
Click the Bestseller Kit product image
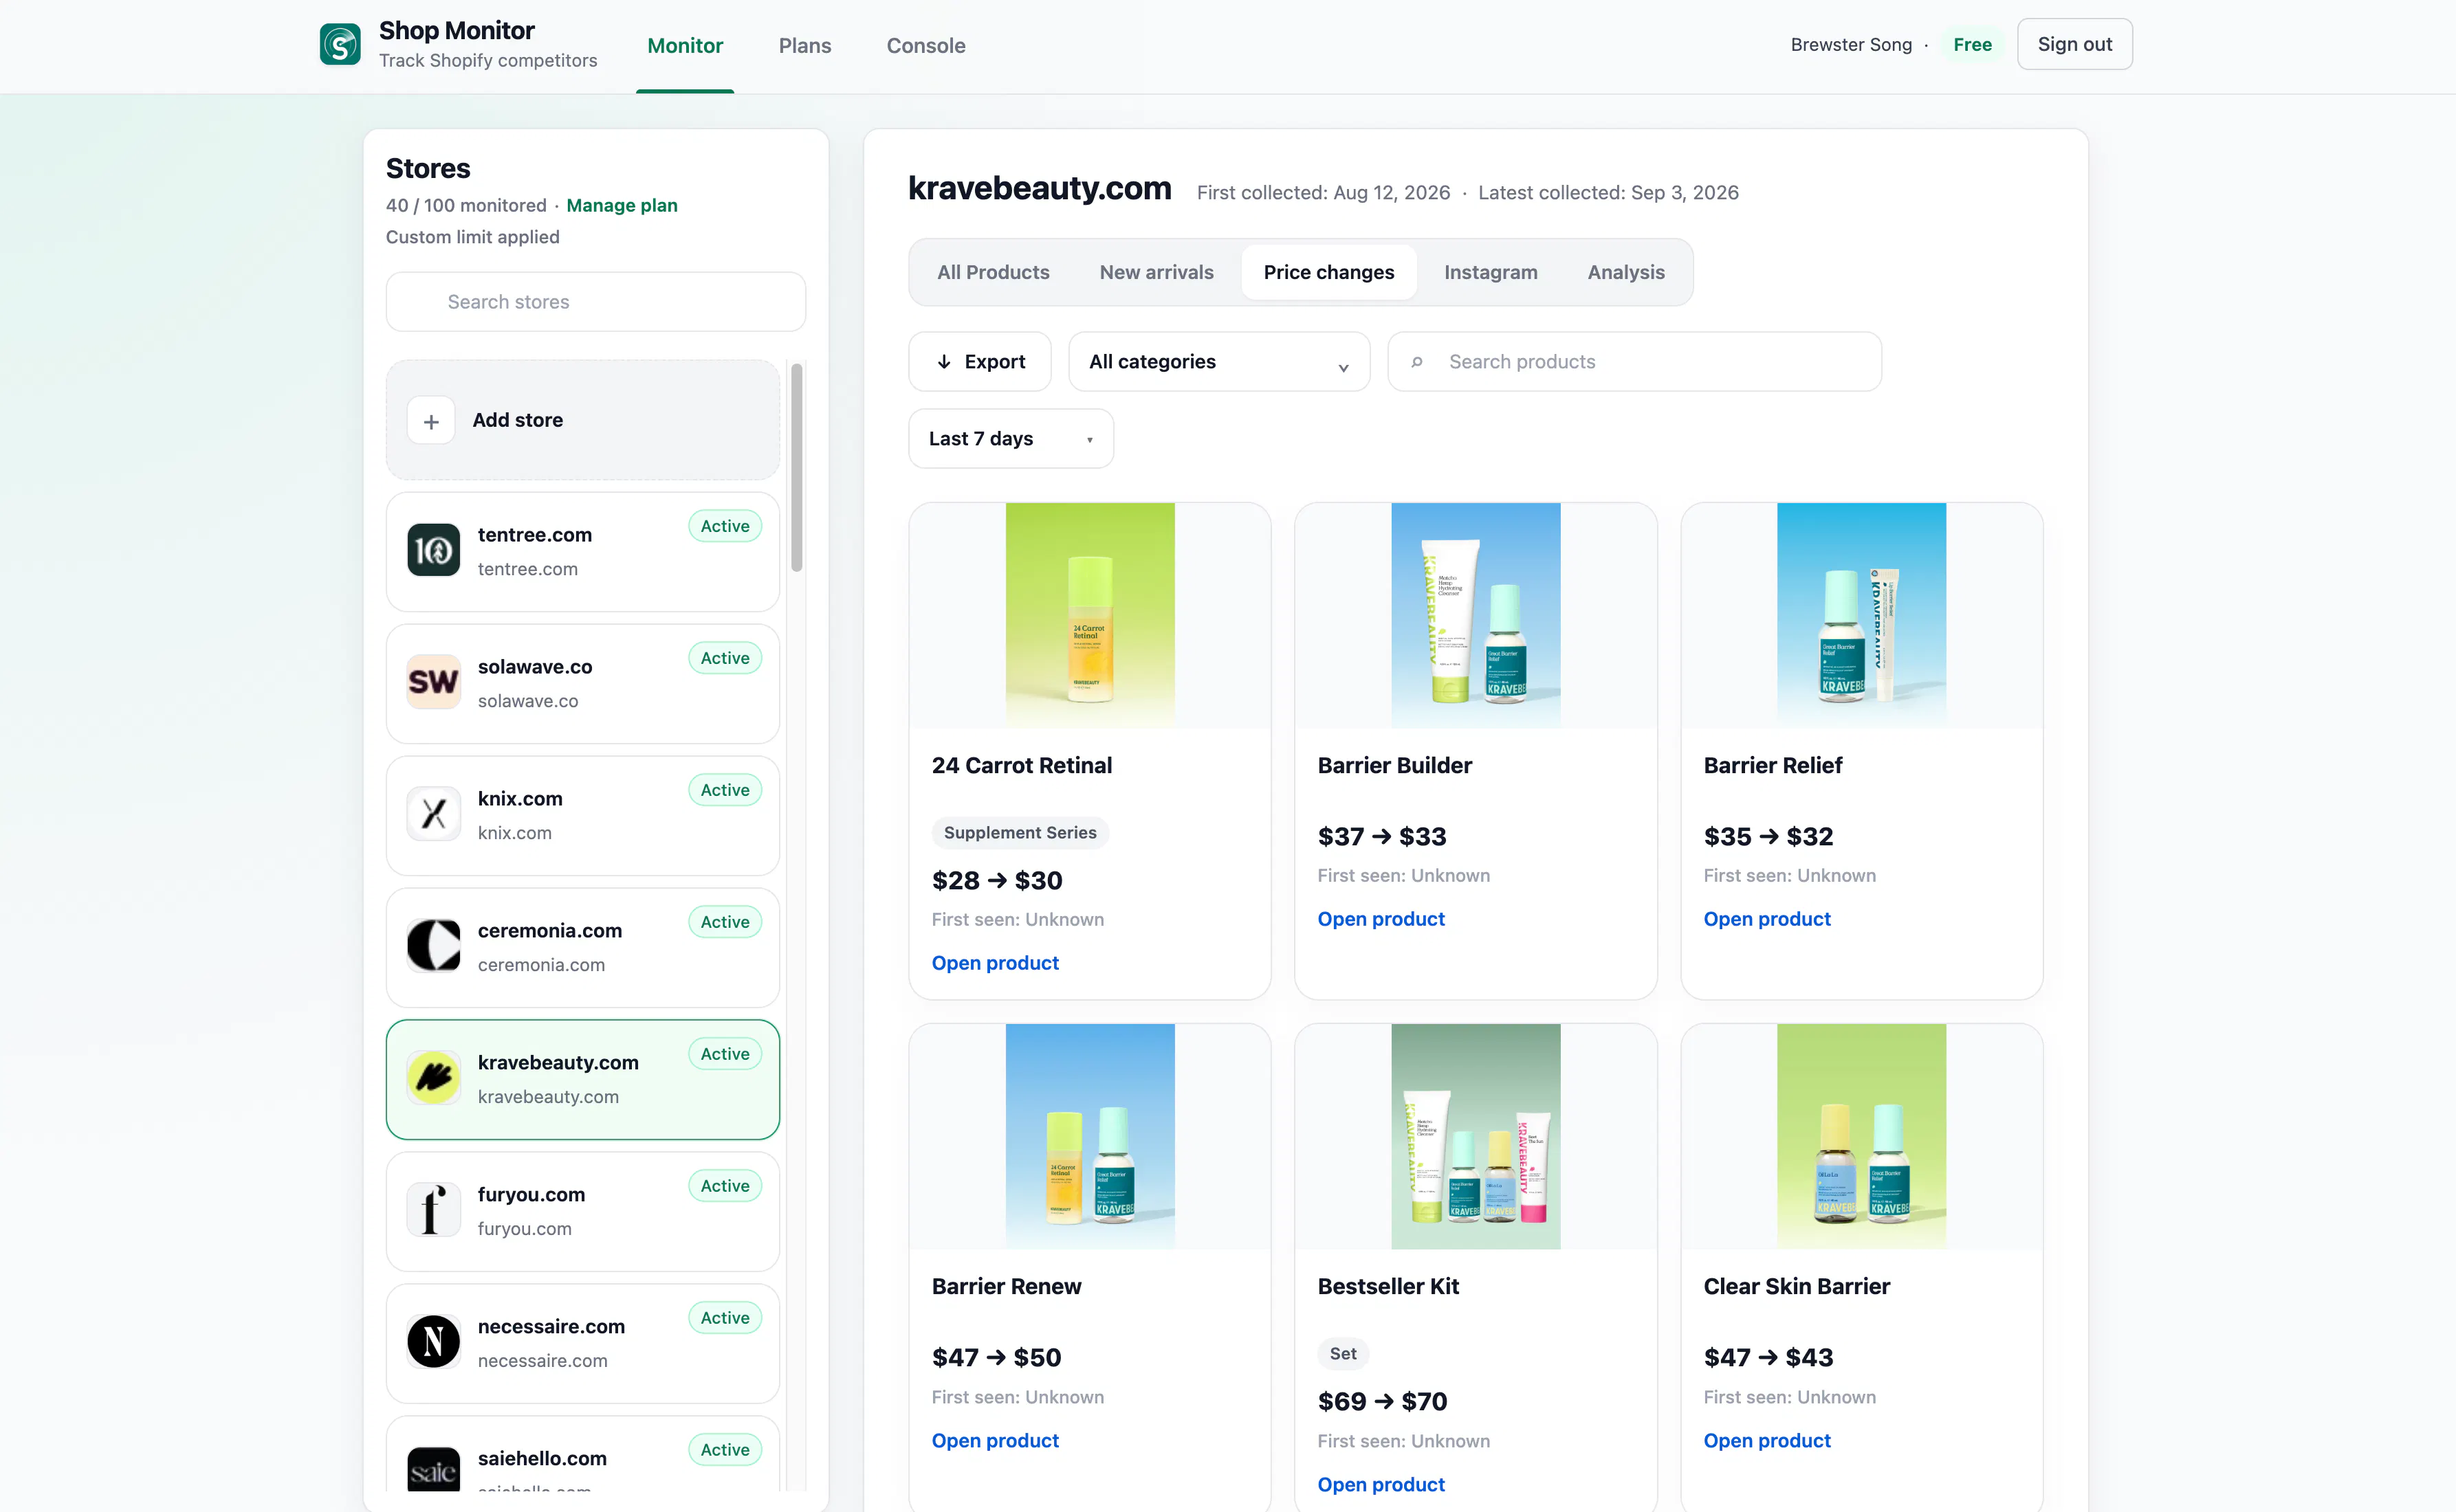tap(1475, 1136)
